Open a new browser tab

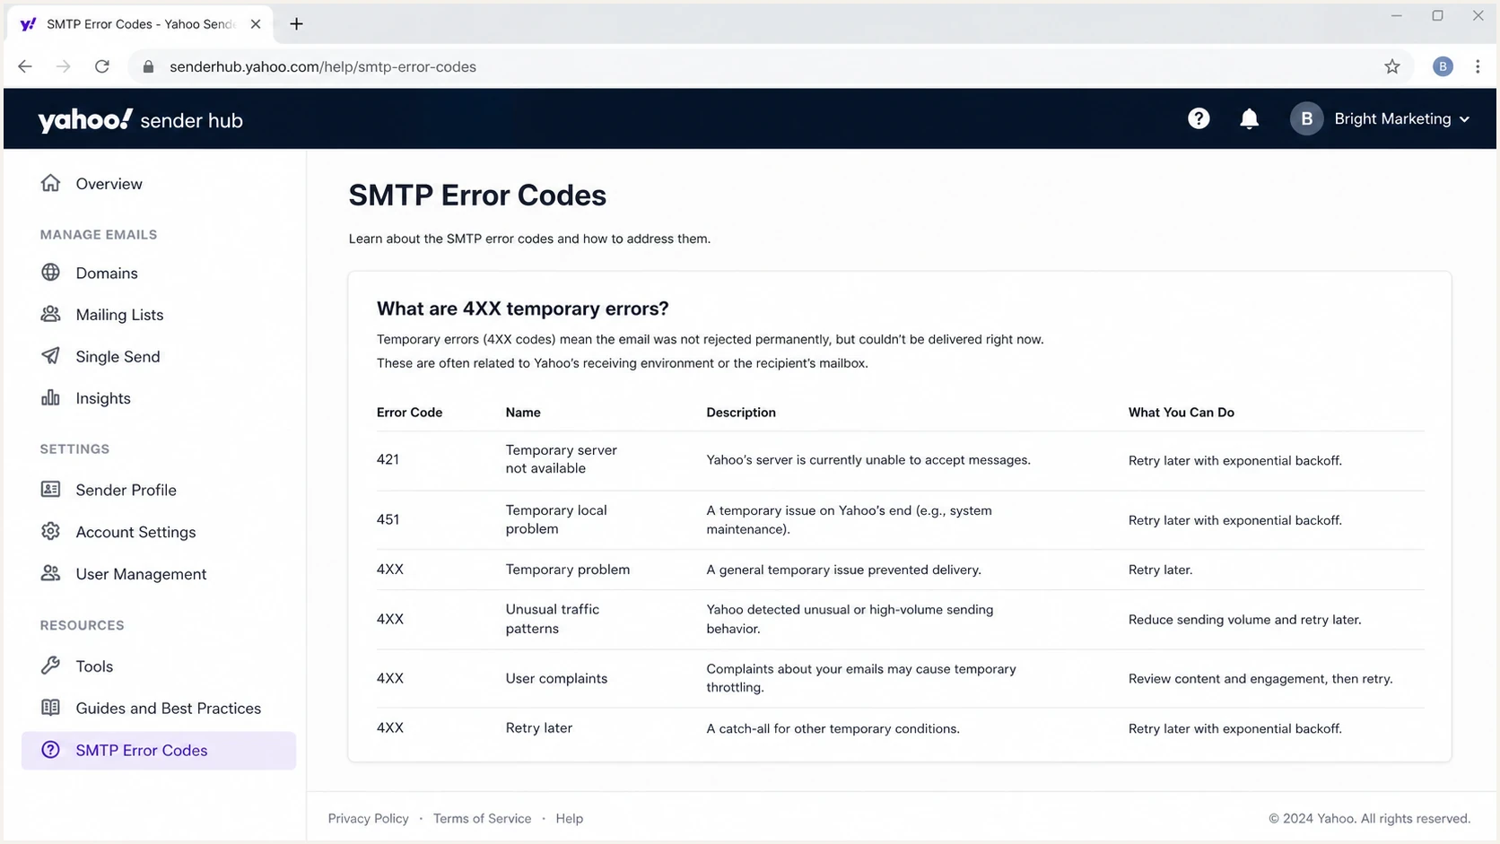coord(296,24)
